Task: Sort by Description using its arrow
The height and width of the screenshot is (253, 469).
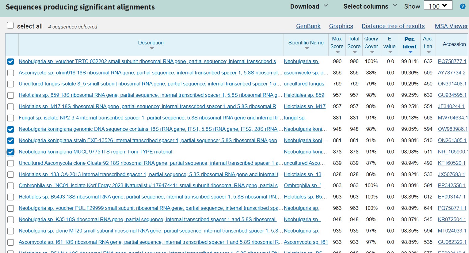Action: tap(151, 48)
